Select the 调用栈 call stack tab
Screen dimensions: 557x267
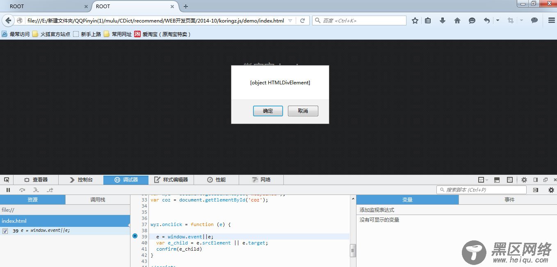click(x=98, y=200)
